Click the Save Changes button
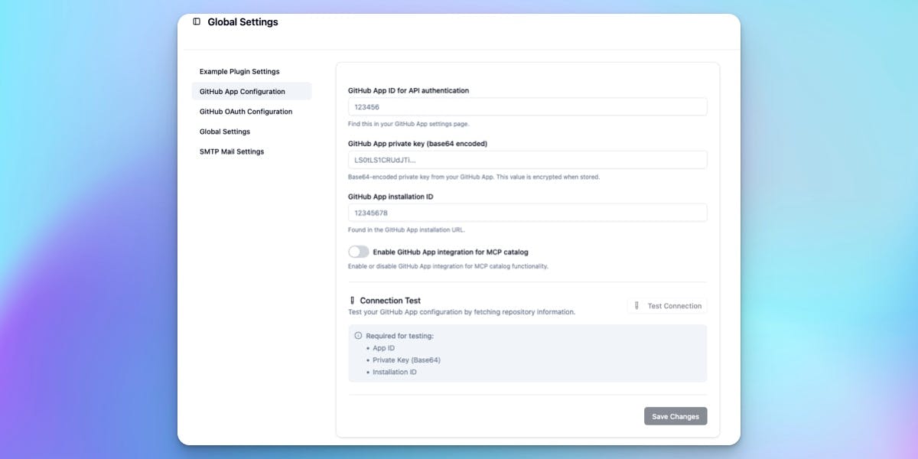This screenshot has height=459, width=918. pos(675,416)
